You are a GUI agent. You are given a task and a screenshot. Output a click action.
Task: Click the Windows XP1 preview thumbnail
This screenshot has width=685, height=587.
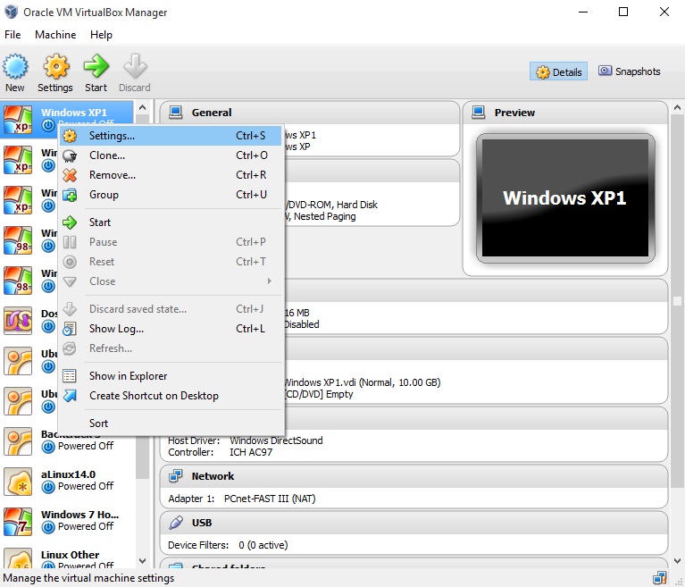coord(565,198)
